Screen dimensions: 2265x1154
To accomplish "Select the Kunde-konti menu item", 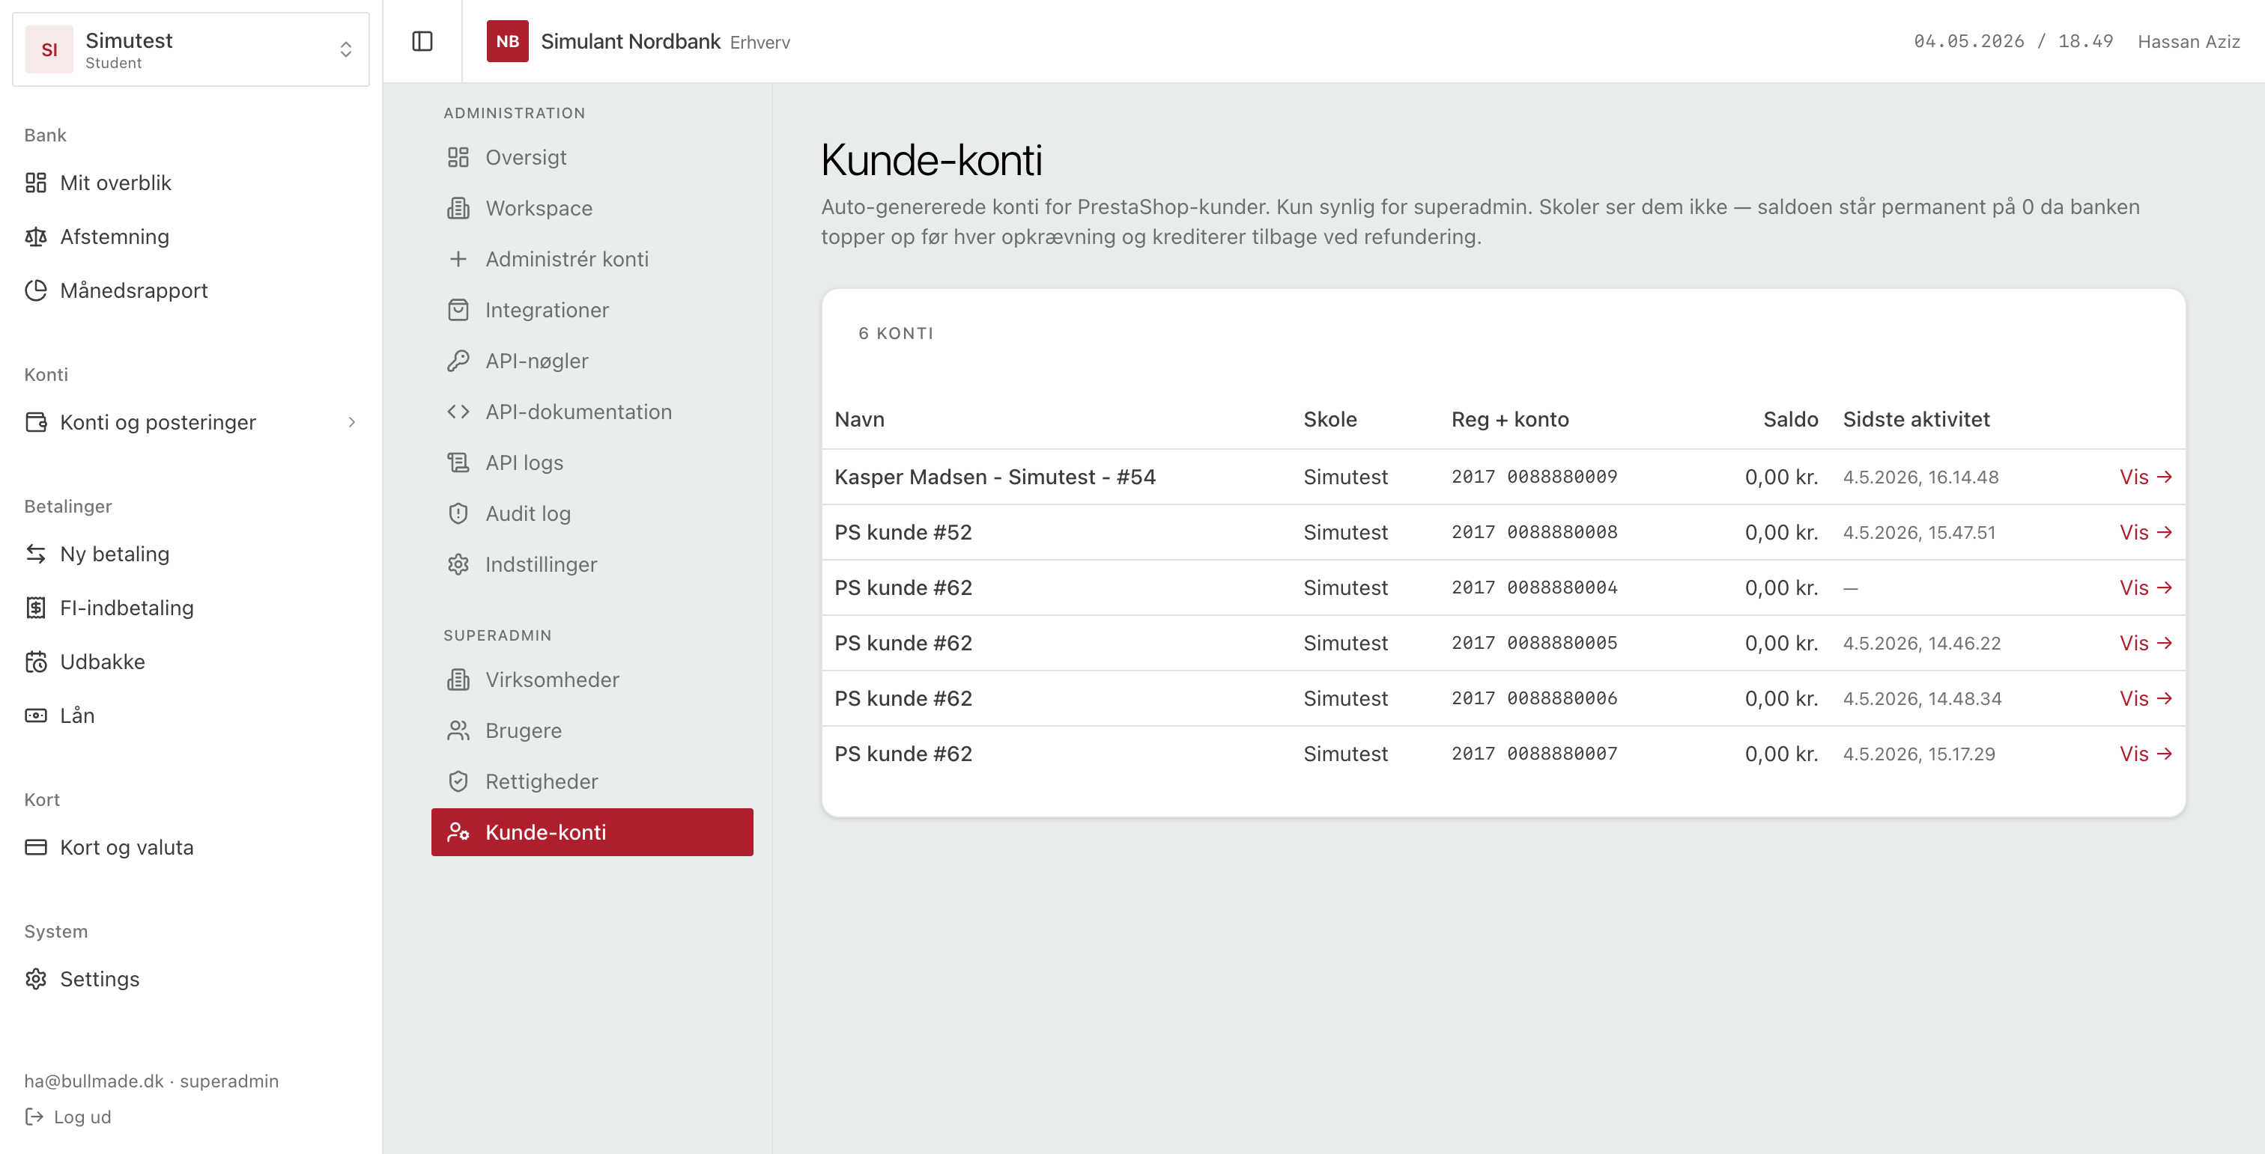I will [x=592, y=831].
